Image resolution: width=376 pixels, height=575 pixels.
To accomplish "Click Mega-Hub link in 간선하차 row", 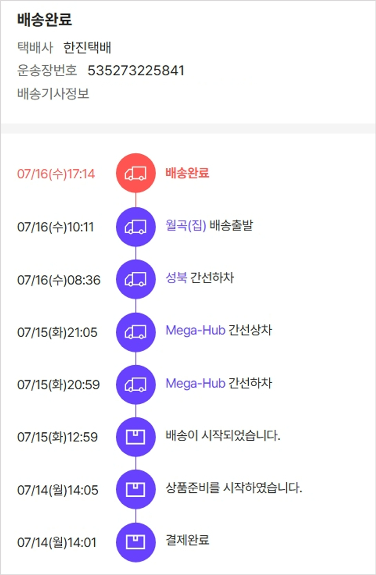I will 195,384.
